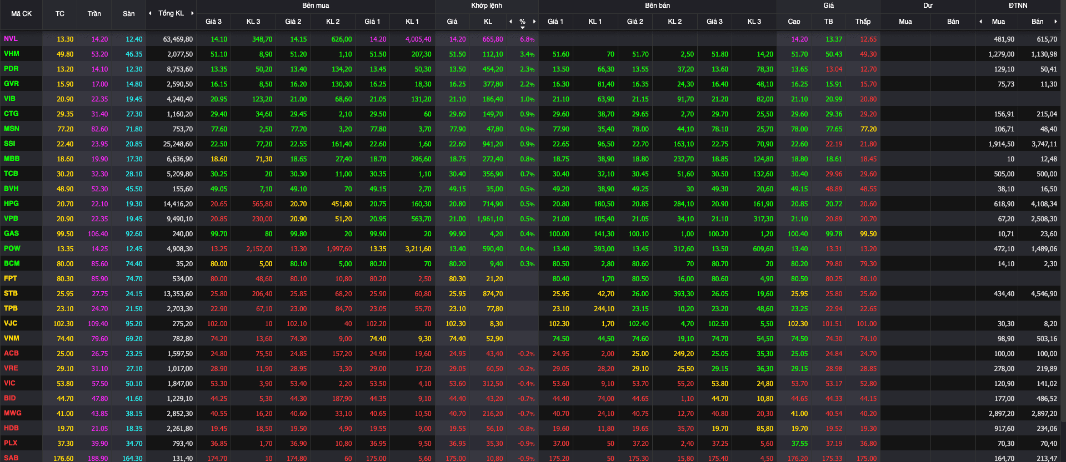
Task: View BID stock details
Action: pos(9,398)
